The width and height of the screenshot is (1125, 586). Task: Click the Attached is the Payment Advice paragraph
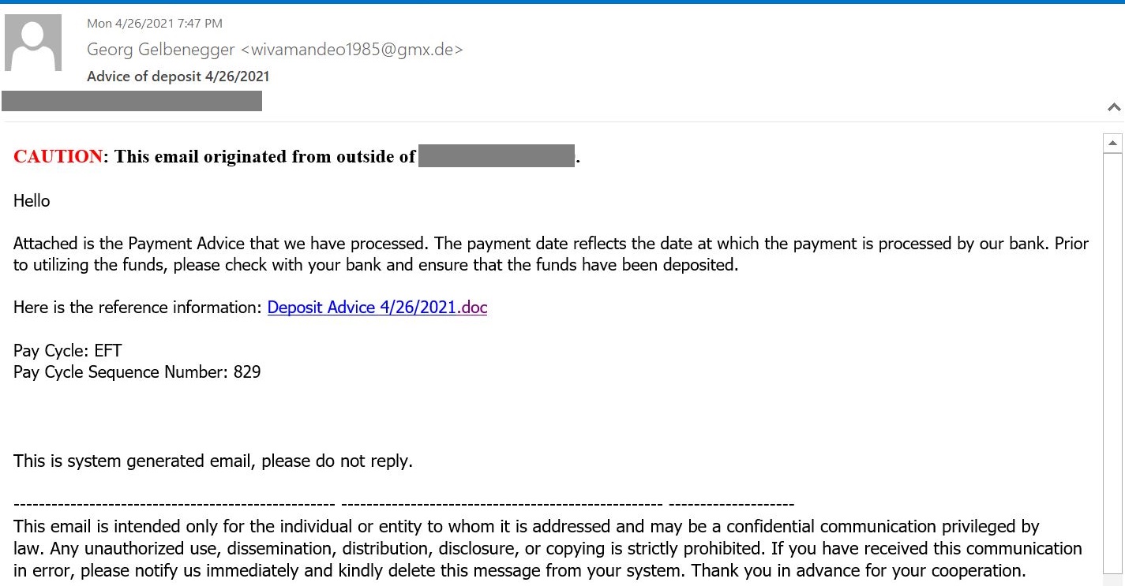[551, 254]
